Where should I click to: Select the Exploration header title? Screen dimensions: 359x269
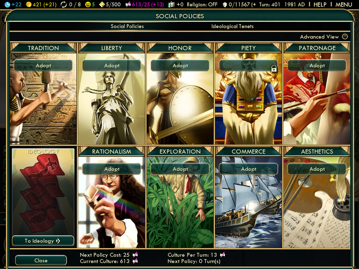pos(180,151)
